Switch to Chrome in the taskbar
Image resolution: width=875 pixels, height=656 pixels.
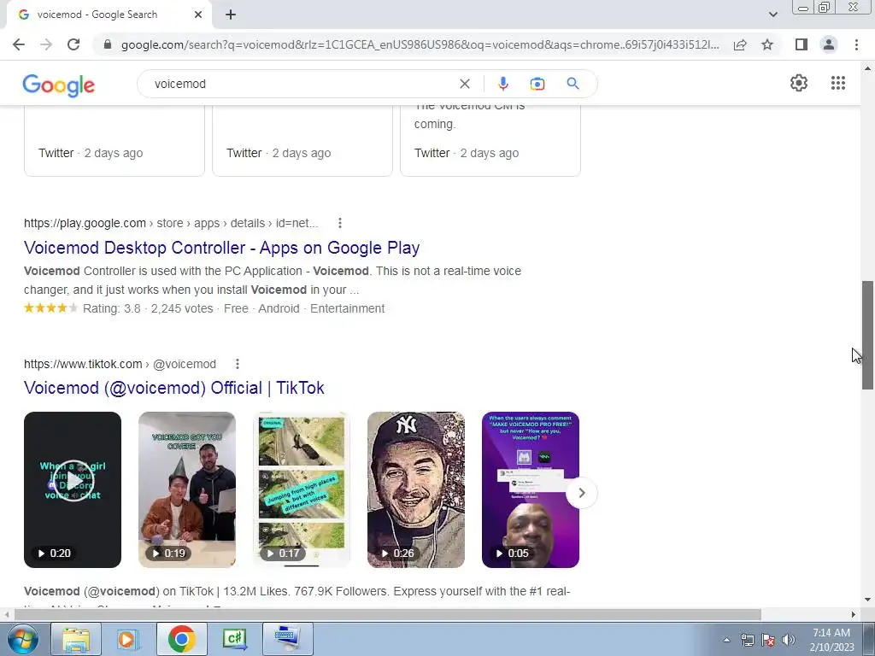pos(181,639)
